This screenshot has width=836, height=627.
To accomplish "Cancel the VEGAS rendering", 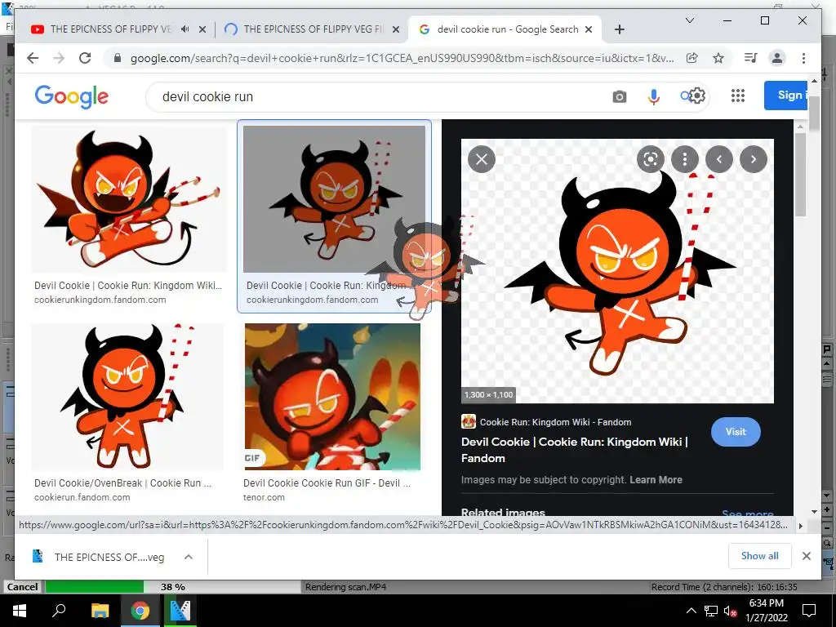I will point(22,586).
